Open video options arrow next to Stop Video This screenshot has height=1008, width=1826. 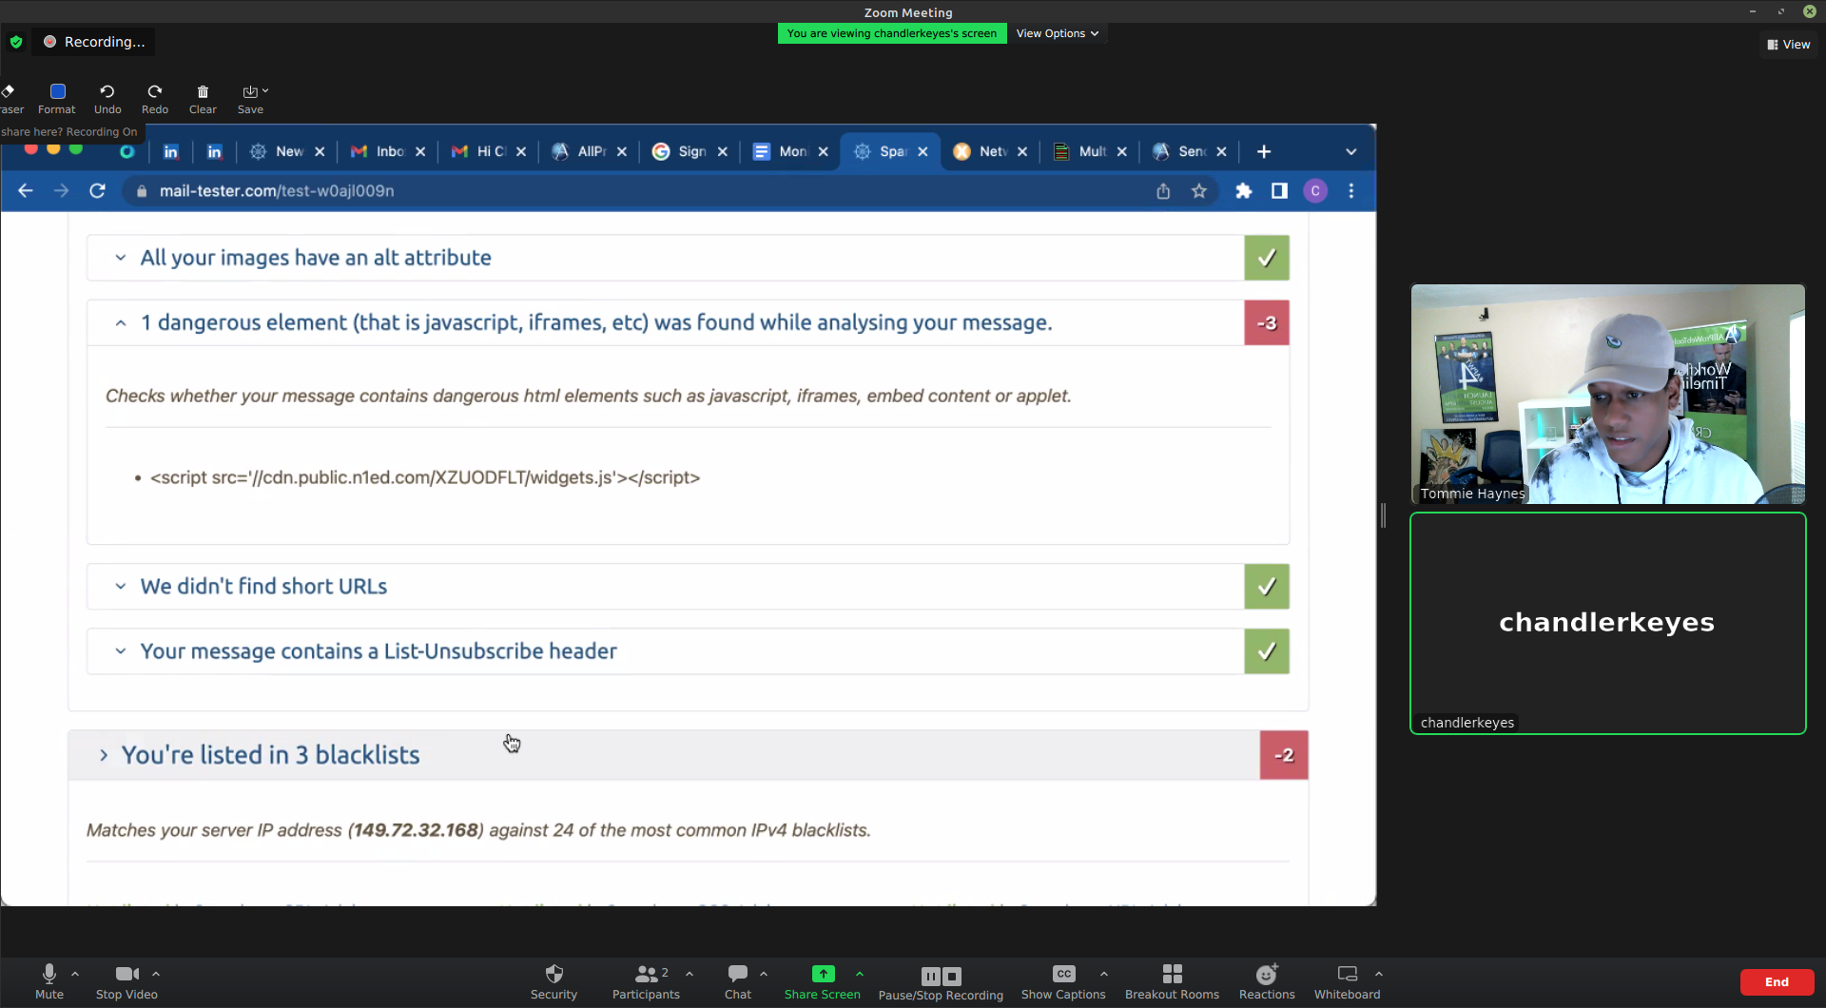tap(156, 974)
